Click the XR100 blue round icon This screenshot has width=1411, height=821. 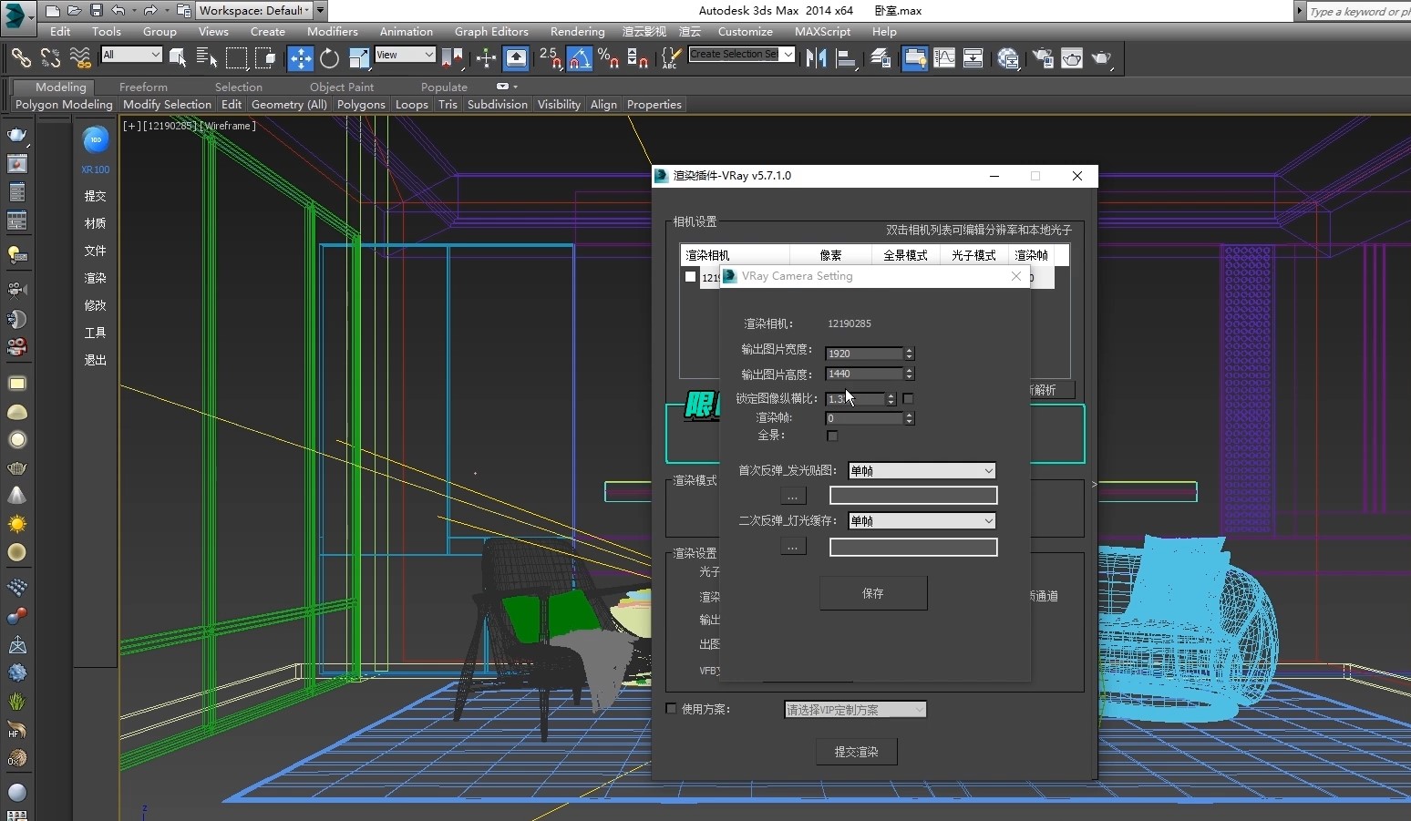click(96, 139)
